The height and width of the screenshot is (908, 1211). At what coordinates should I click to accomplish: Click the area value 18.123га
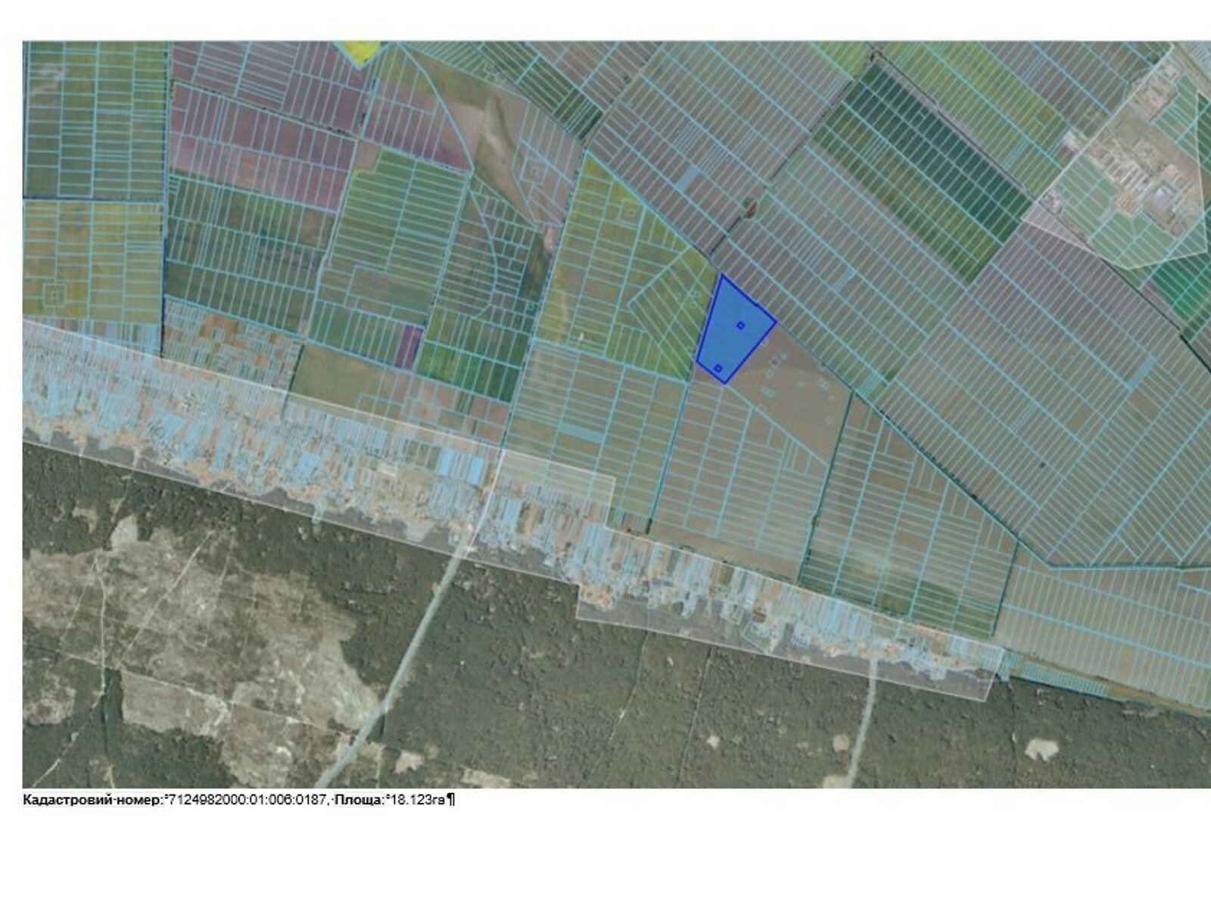tap(416, 800)
